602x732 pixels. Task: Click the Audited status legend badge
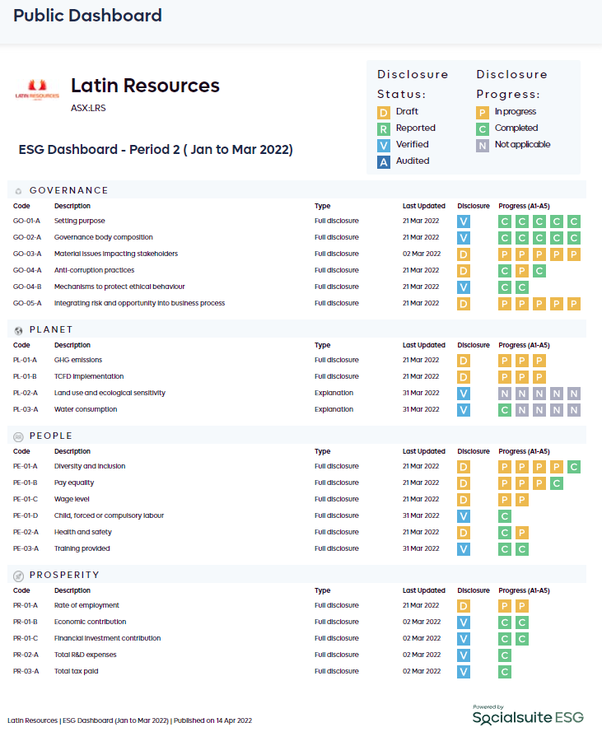384,162
